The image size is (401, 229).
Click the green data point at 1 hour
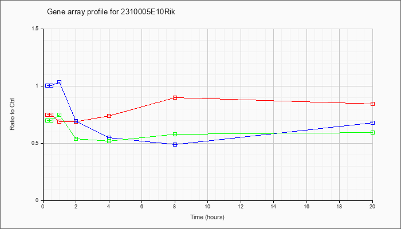[x=60, y=115]
